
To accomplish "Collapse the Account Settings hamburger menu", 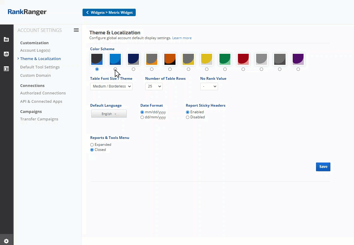I will 76,30.
